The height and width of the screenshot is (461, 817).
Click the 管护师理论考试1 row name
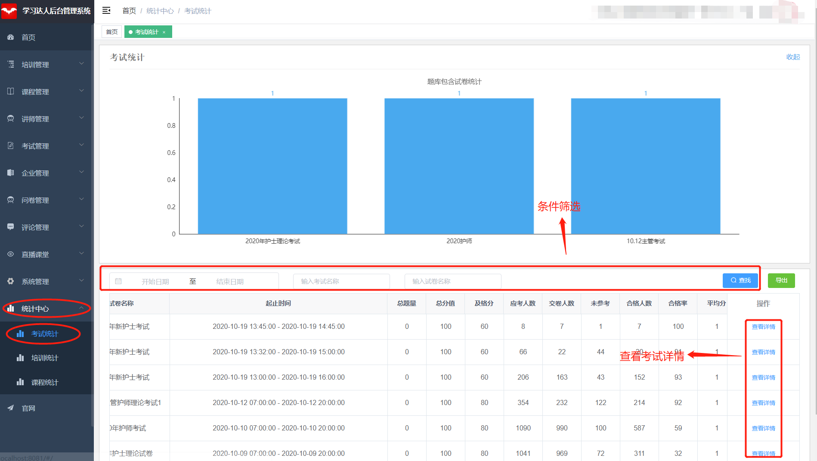(136, 403)
